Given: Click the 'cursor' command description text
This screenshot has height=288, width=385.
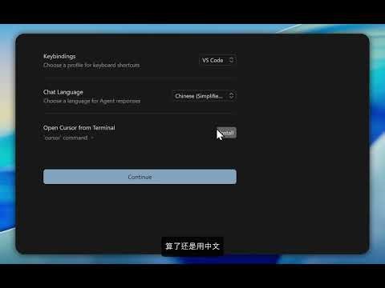Looking at the screenshot, I should (66, 138).
